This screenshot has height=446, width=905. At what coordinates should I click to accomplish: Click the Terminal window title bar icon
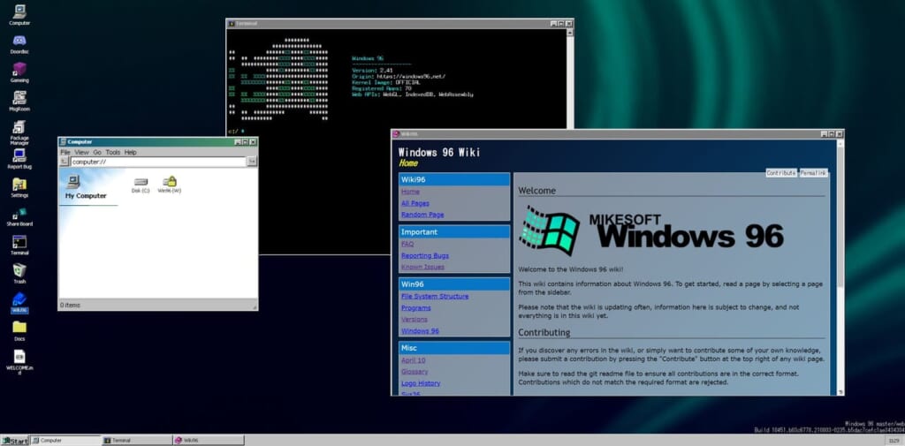(x=231, y=24)
